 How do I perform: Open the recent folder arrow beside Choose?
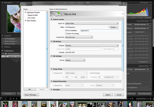tap(109, 27)
